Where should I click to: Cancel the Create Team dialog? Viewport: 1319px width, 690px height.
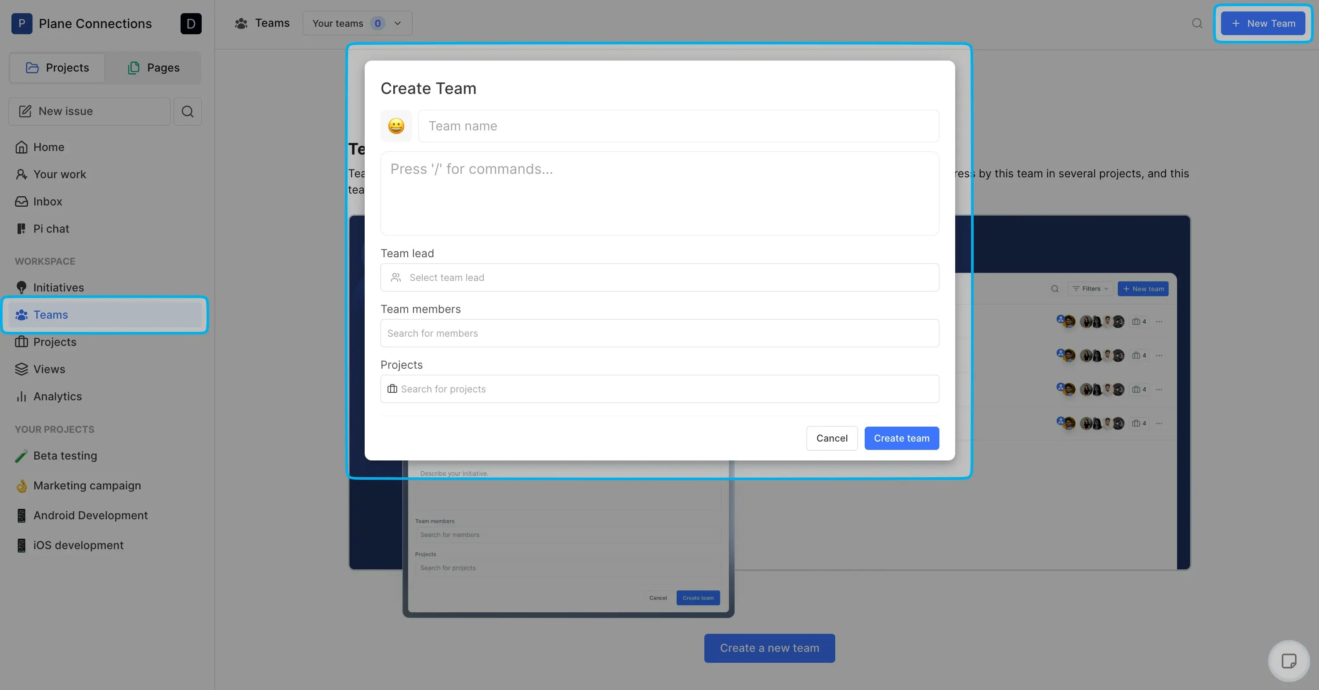coord(832,438)
